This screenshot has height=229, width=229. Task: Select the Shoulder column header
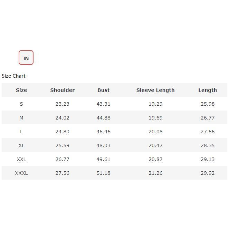(x=63, y=90)
